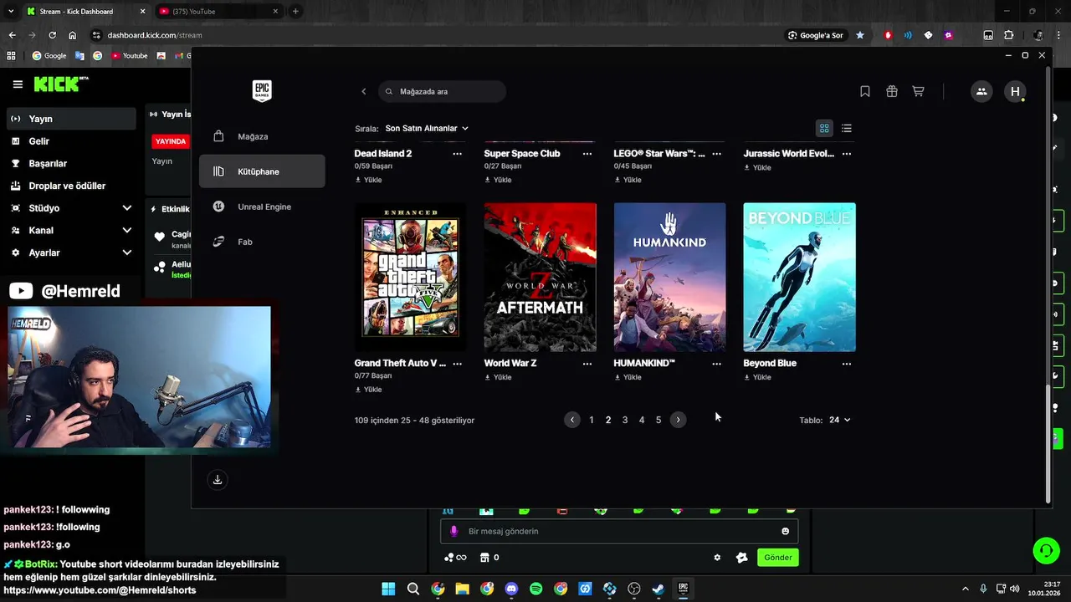The width and height of the screenshot is (1071, 602).
Task: Click the Epic Games logo
Action: click(x=262, y=90)
